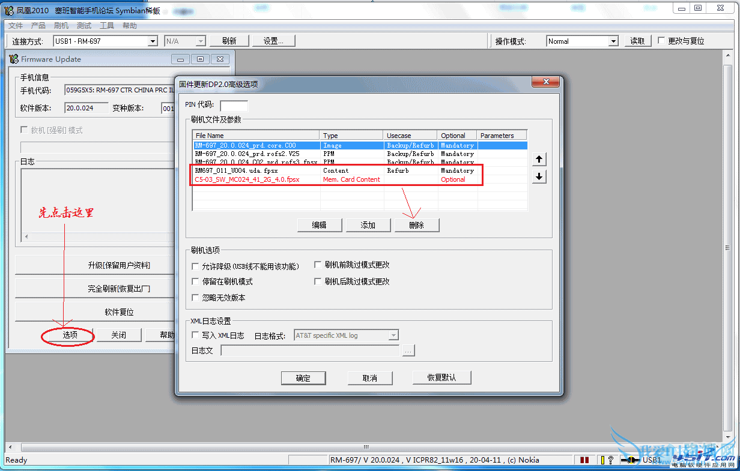Click the USB connection status icon
The width and height of the screenshot is (740, 471).
coord(630,460)
